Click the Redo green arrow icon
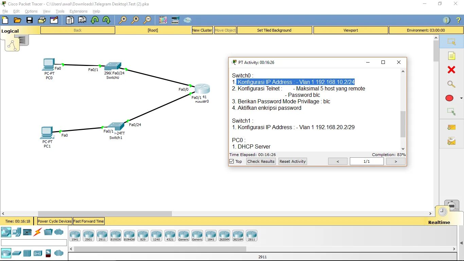The image size is (464, 261). (x=106, y=20)
